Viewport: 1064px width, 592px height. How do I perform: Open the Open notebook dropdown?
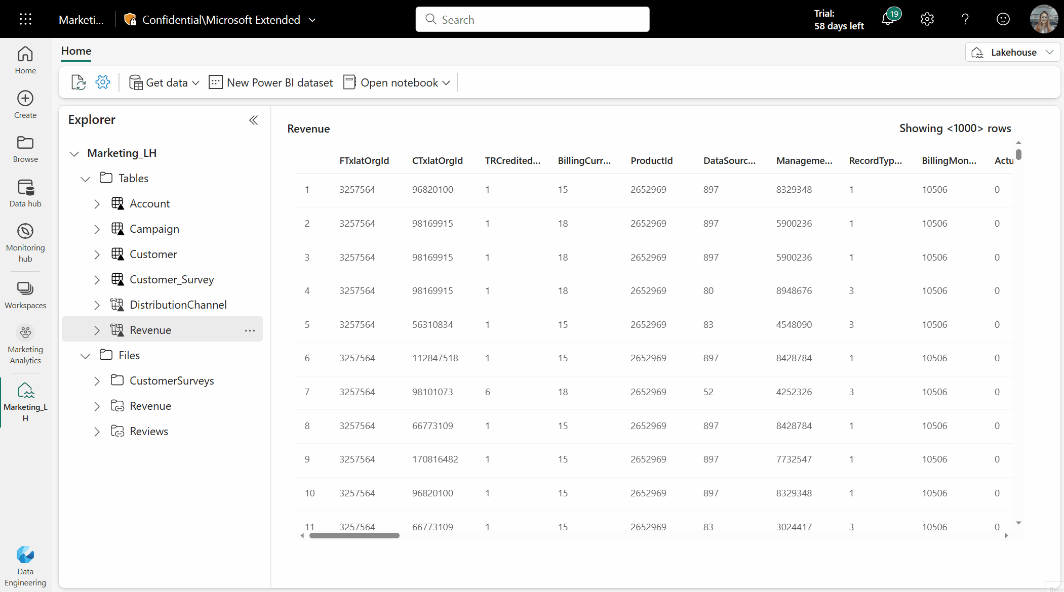tap(445, 81)
